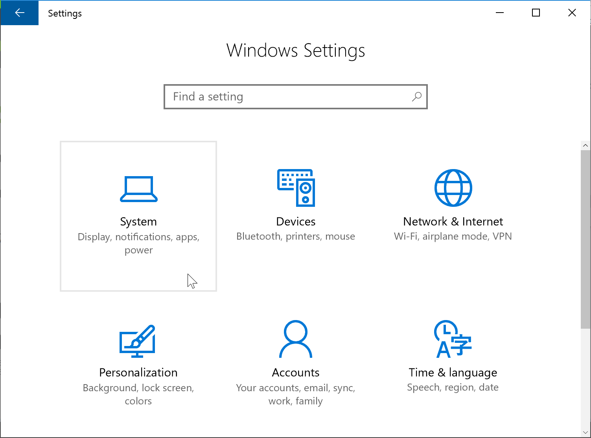591x438 pixels.
Task: Open the Personalization paintbrush icon
Action: coord(138,341)
